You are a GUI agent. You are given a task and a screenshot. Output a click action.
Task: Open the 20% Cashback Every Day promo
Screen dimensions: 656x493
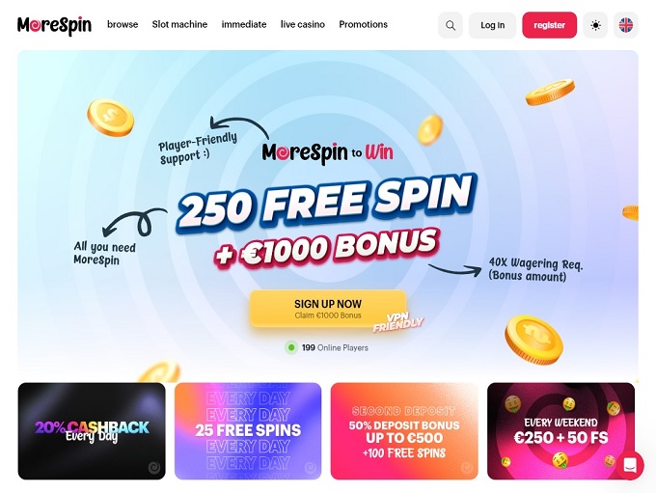(x=92, y=431)
